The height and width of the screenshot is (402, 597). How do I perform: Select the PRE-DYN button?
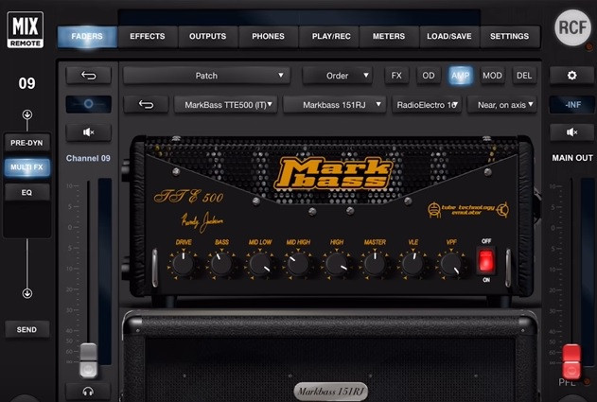point(27,142)
